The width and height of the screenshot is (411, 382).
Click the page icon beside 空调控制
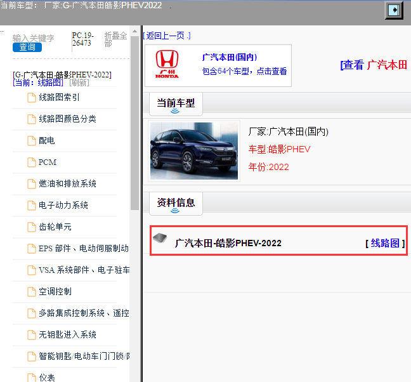32,291
